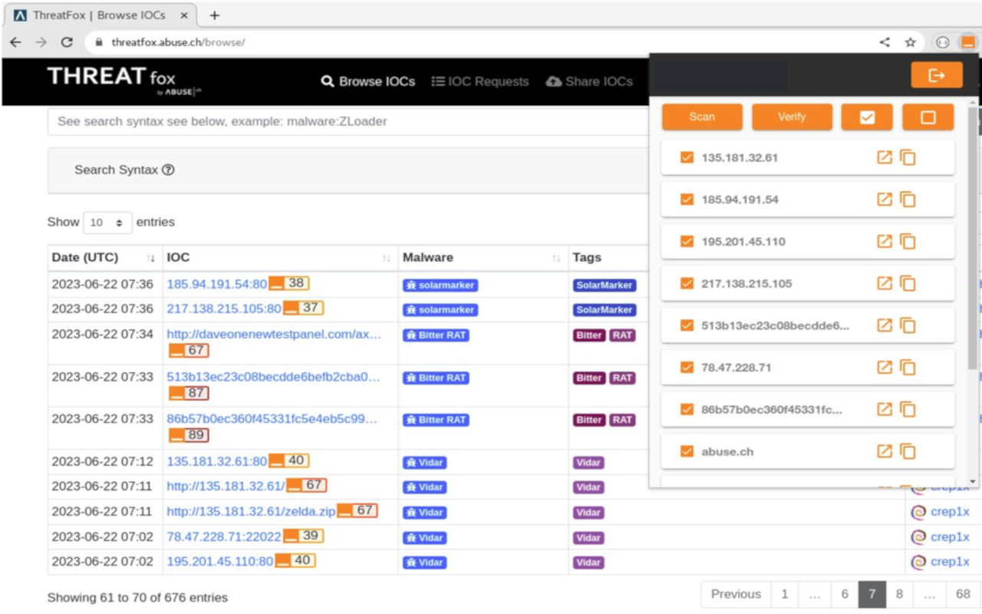
Task: Bookmark this page with the star icon
Action: (910, 42)
